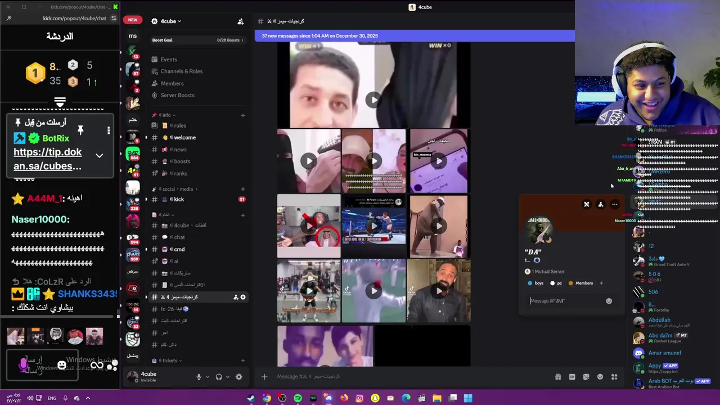Viewport: 720px width, 405px height.
Task: Open the emoji picker in message bar
Action: (x=600, y=377)
